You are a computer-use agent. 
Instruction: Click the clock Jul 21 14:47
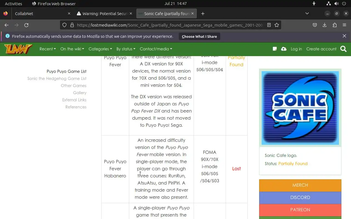175,4
